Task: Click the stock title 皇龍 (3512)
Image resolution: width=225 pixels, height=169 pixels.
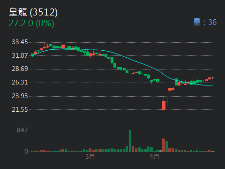Action: tap(33, 12)
